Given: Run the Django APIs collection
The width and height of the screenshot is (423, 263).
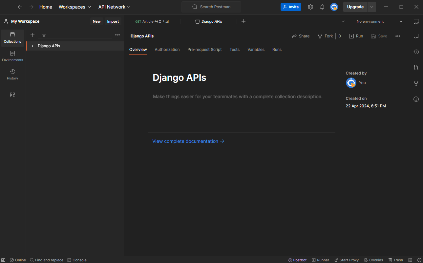Looking at the screenshot, I should coord(356,36).
